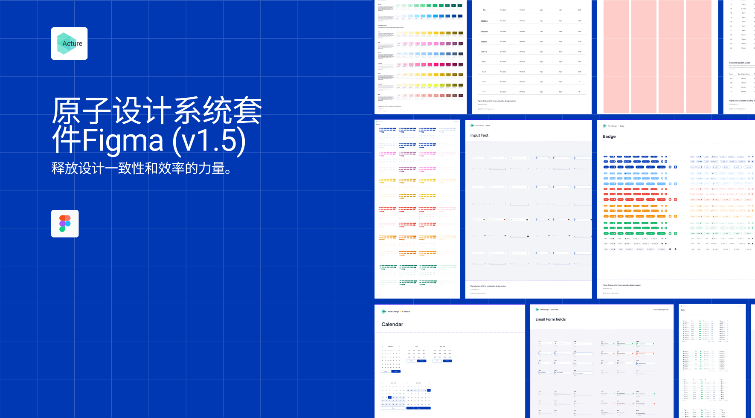Open the typography scale page thumbnail
755x418 pixels.
[x=532, y=57]
